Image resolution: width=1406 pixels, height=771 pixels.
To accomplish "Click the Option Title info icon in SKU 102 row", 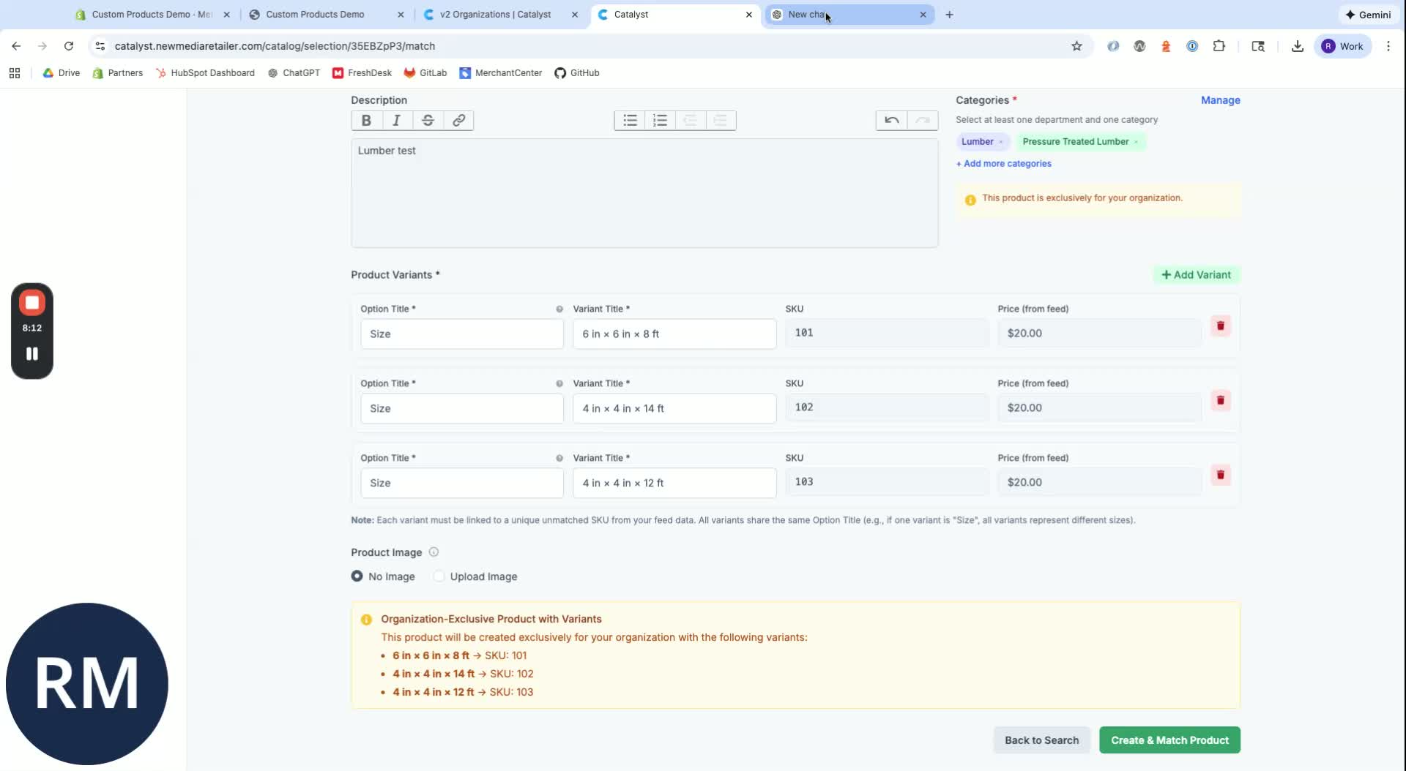I will [559, 384].
